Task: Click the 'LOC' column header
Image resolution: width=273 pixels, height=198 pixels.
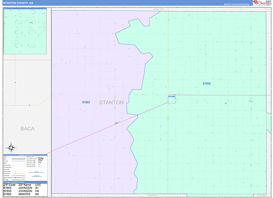Action: click(38, 185)
